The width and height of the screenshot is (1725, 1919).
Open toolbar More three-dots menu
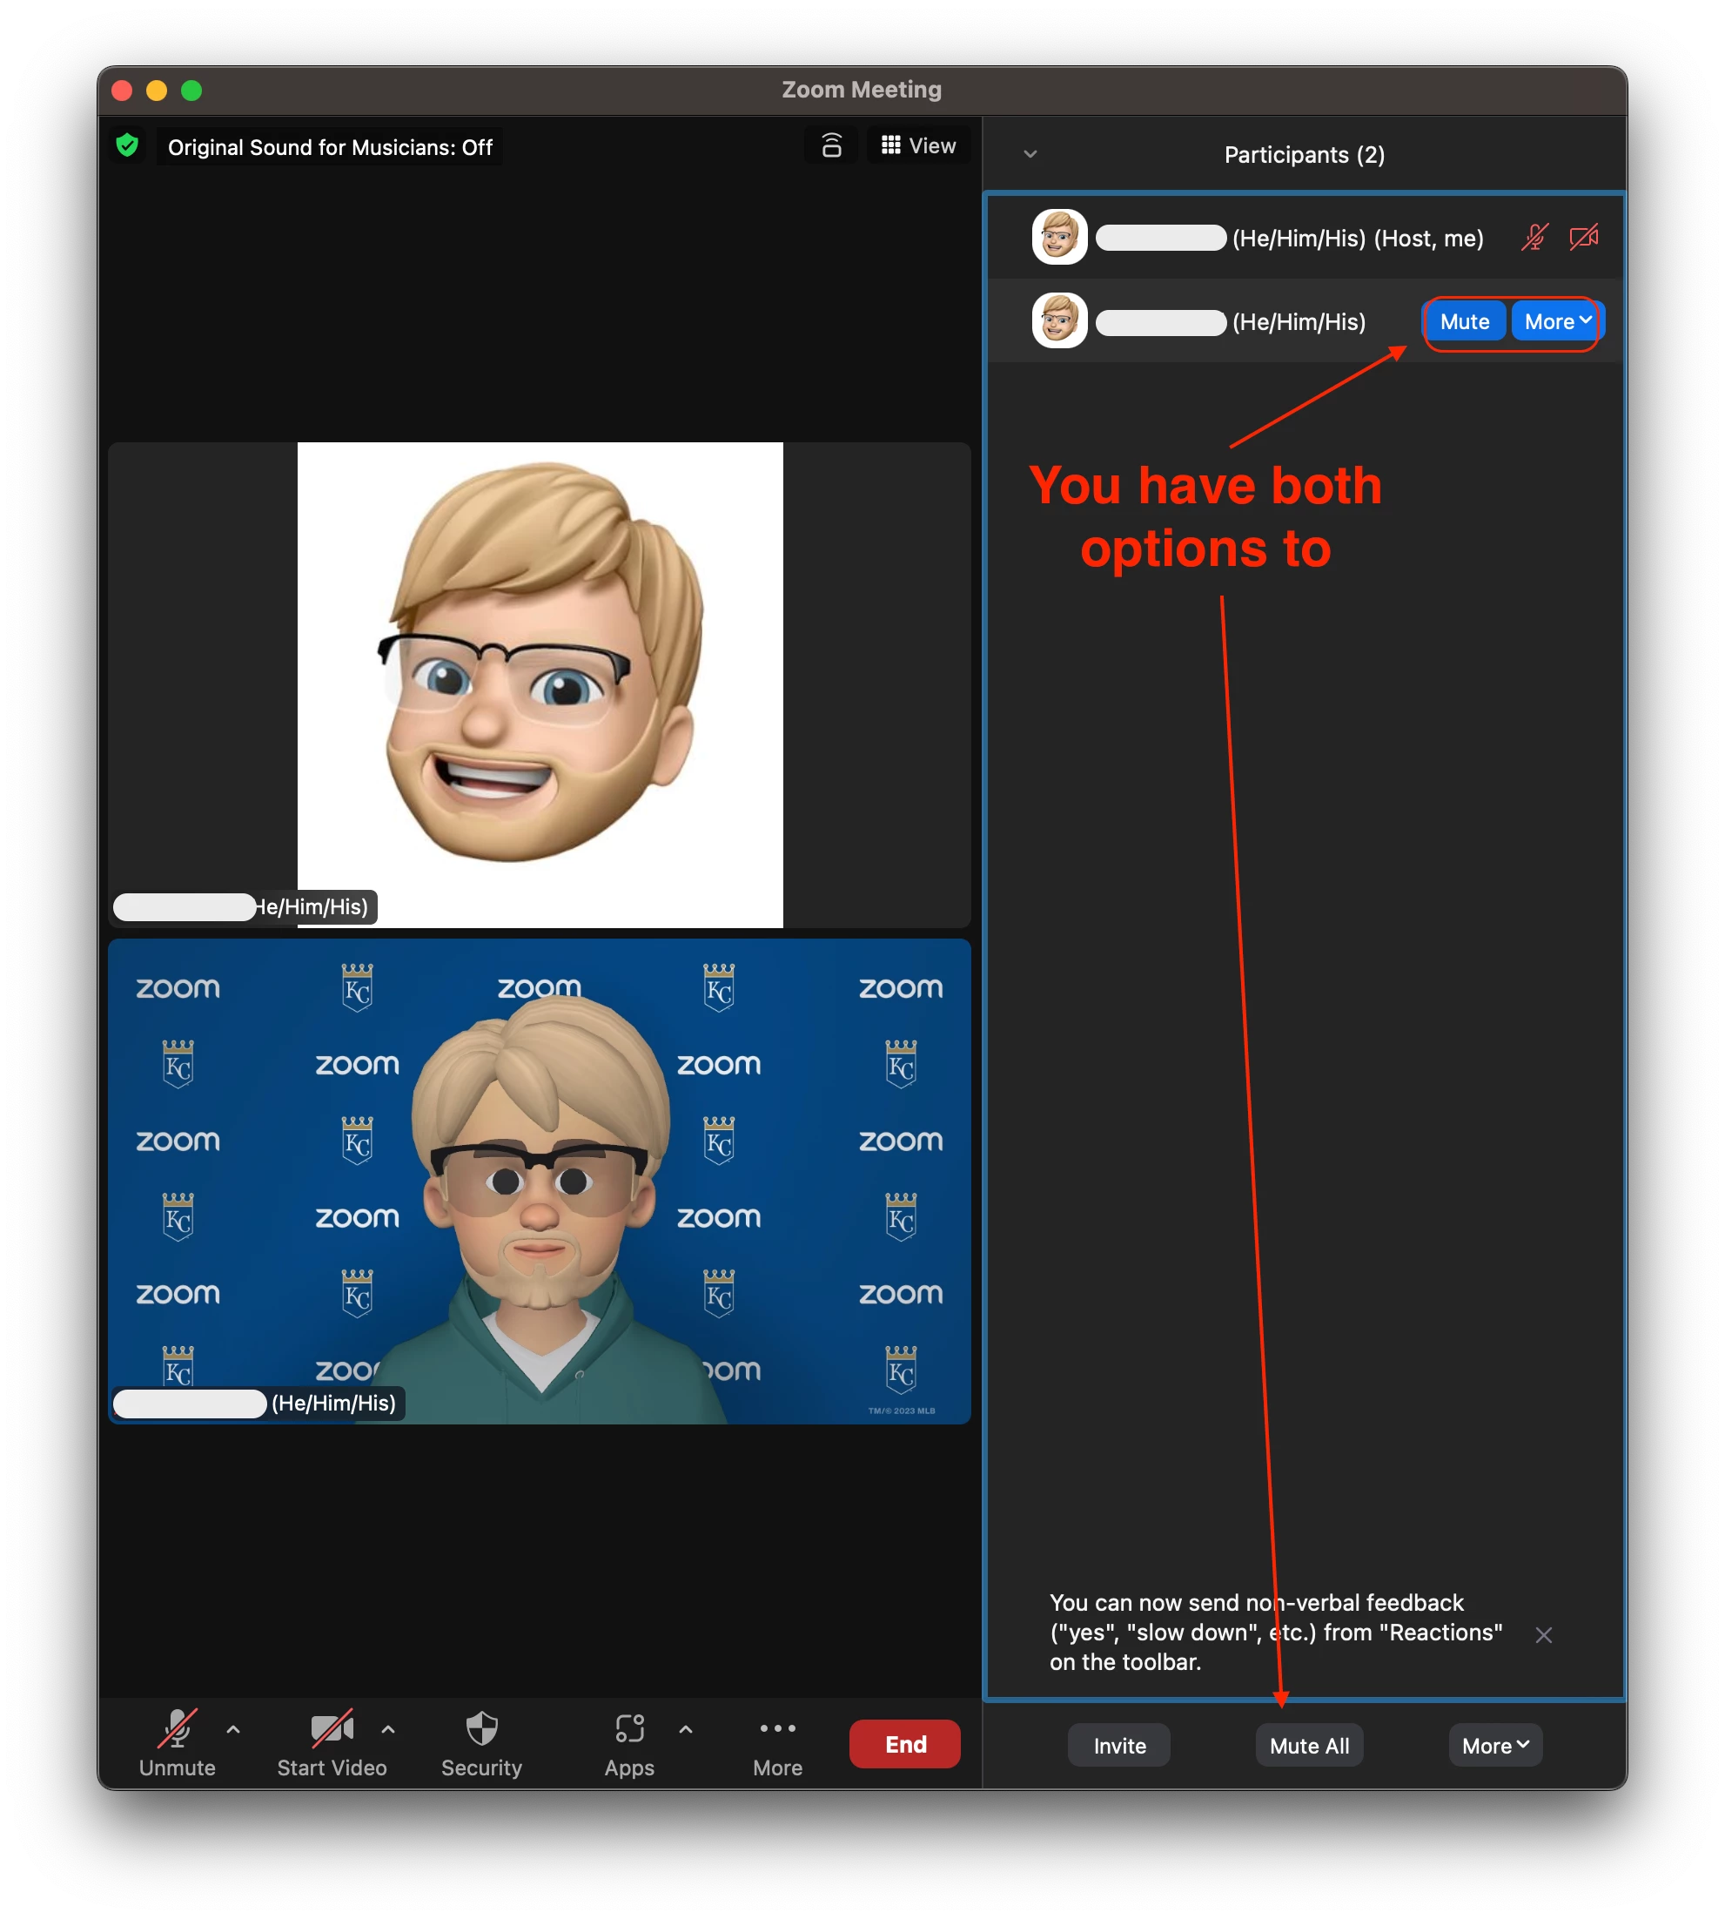(x=777, y=1742)
